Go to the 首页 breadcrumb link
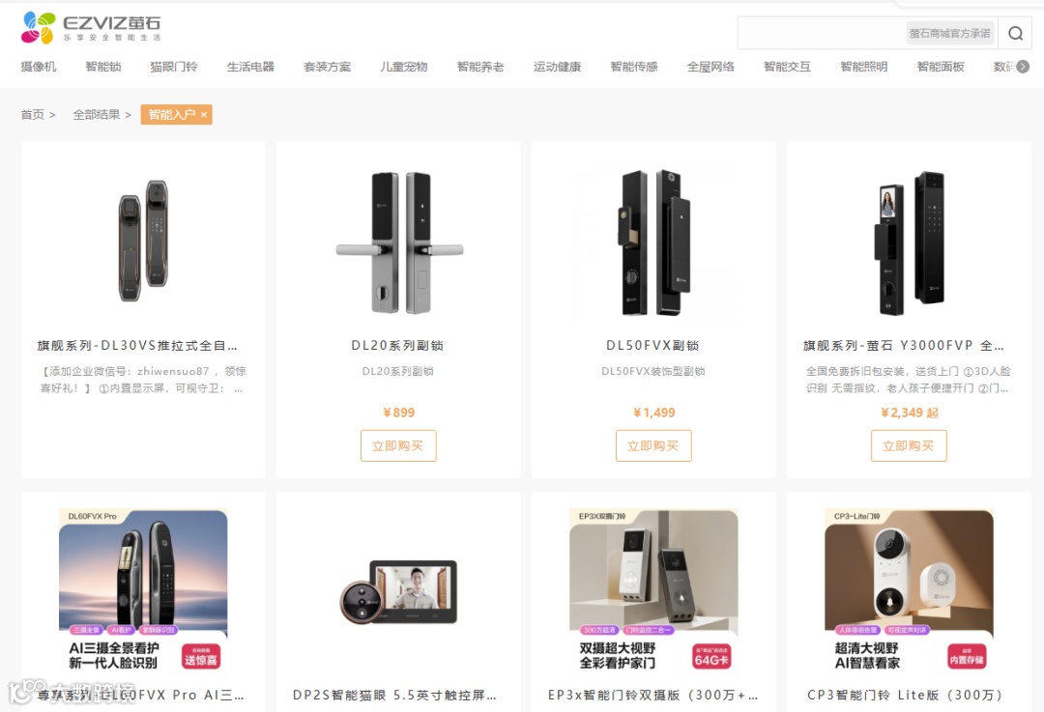 coord(32,114)
